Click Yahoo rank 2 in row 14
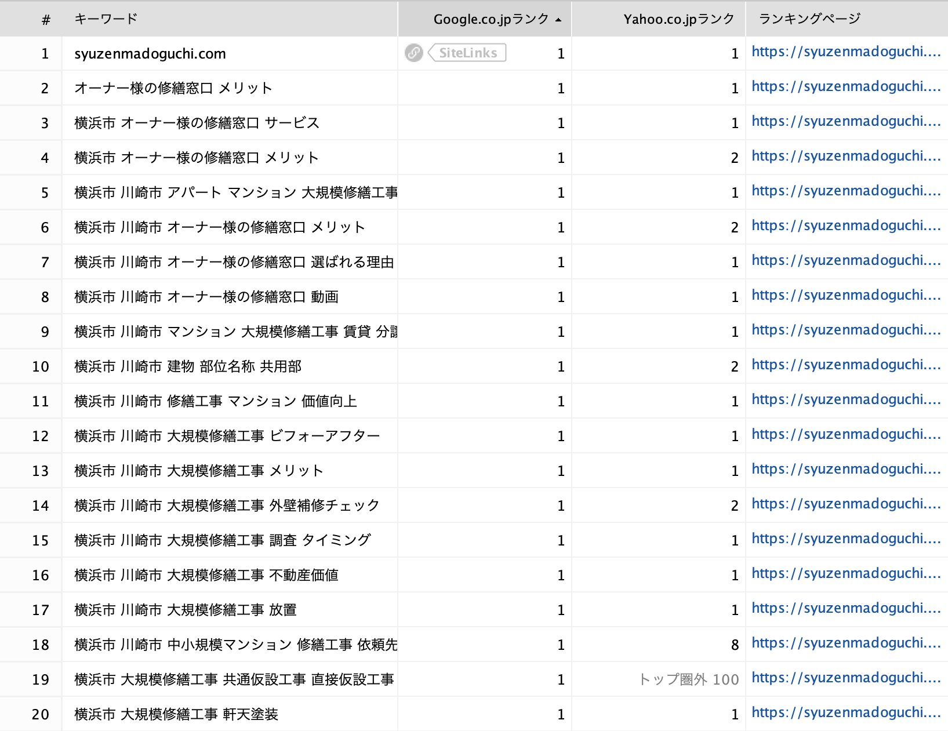Viewport: 948px width, 731px height. [735, 505]
